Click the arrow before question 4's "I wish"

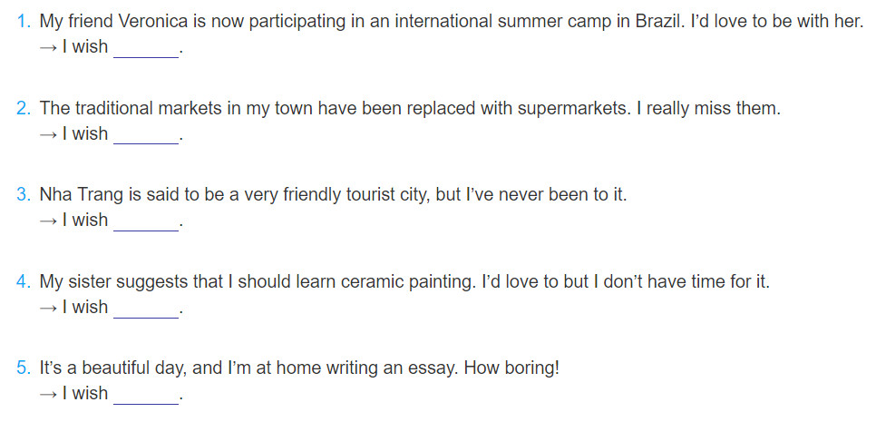point(48,308)
